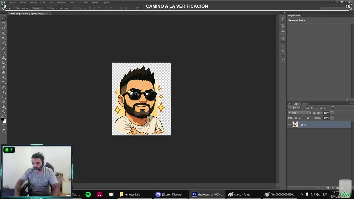Image resolution: width=354 pixels, height=199 pixels.
Task: Close the cheto.png document tab
Action: click(49, 14)
